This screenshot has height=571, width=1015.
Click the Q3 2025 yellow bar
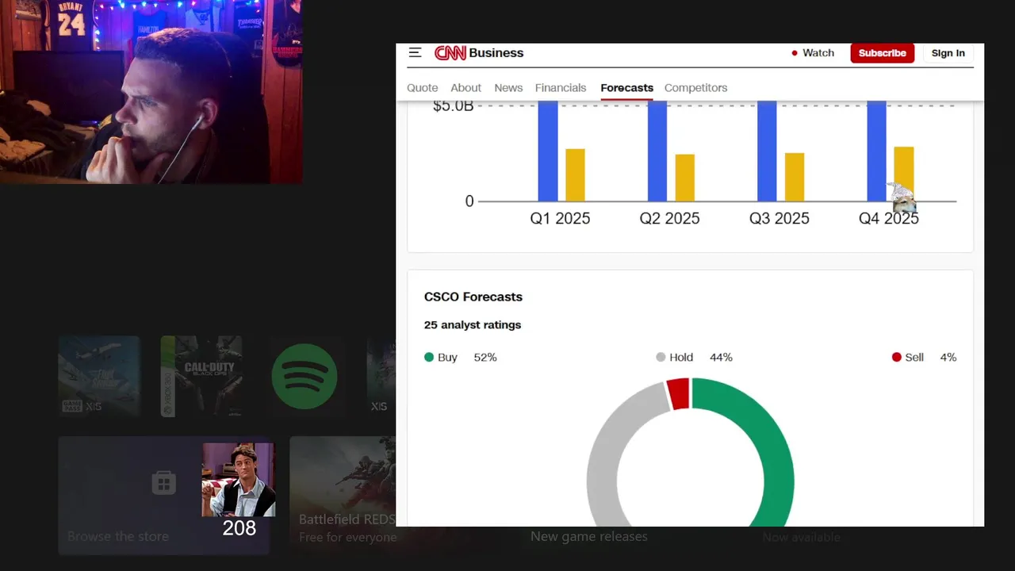795,177
